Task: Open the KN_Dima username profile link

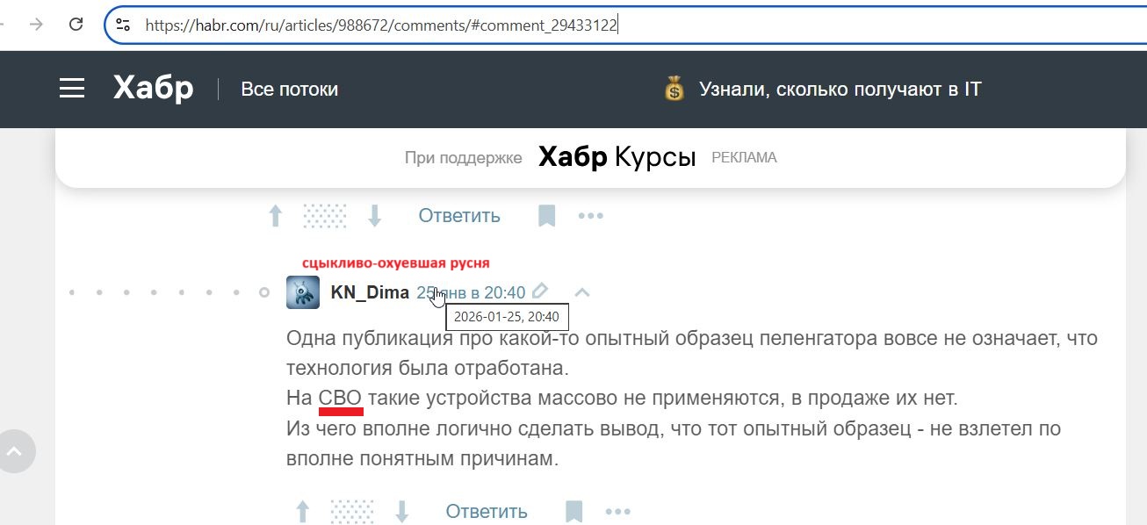Action: click(370, 292)
